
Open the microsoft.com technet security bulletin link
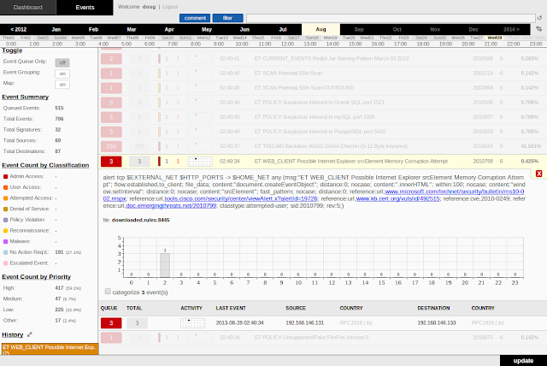455,192
